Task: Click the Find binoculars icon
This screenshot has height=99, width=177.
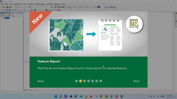Action: click(x=46, y=10)
